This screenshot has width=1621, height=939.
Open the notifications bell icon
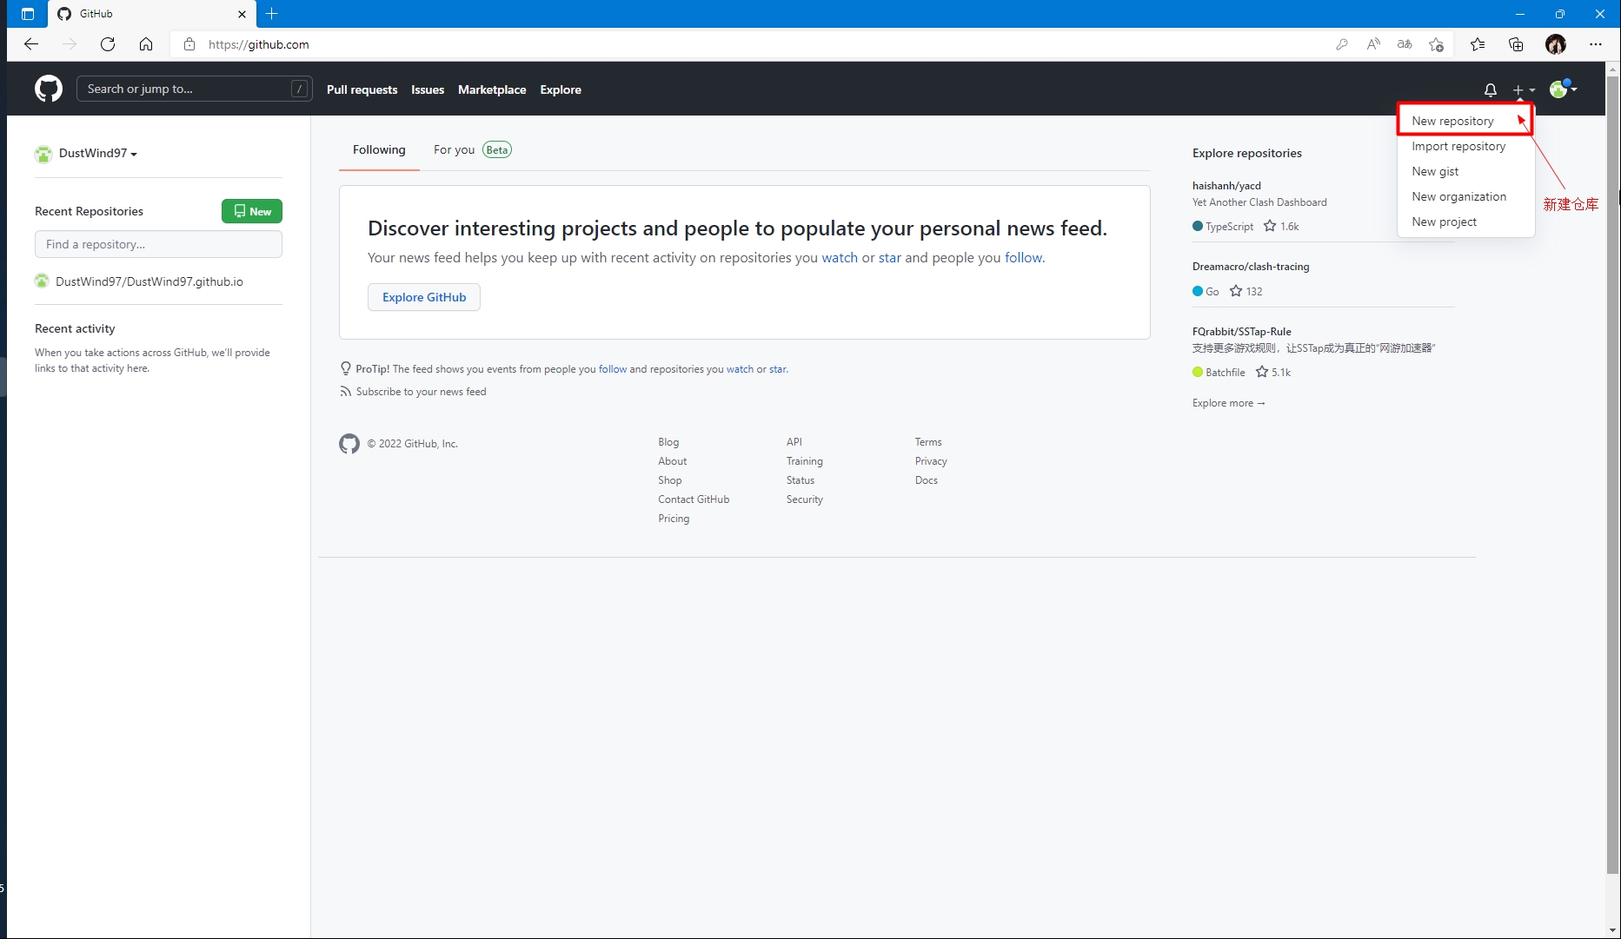click(x=1491, y=89)
